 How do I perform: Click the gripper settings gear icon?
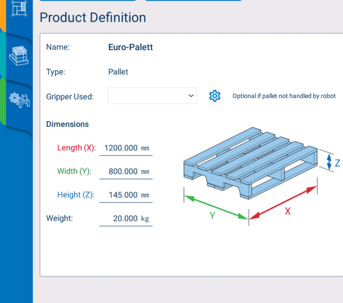(215, 96)
